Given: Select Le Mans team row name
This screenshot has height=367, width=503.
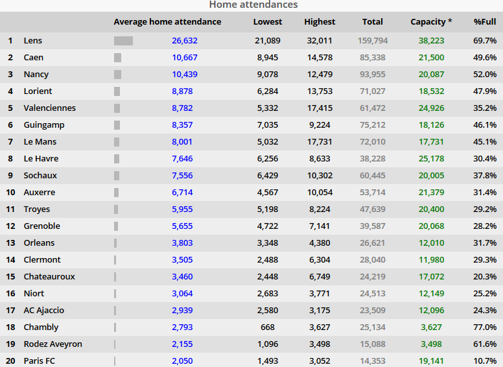Looking at the screenshot, I should [40, 142].
